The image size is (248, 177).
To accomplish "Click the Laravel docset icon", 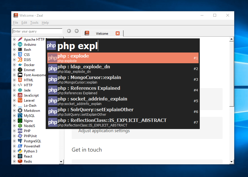I will point(20,100).
